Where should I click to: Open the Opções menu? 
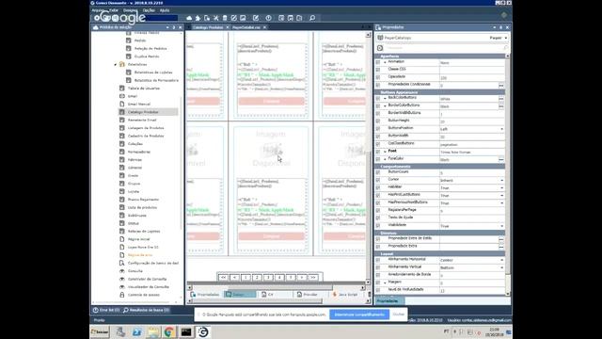point(149,10)
